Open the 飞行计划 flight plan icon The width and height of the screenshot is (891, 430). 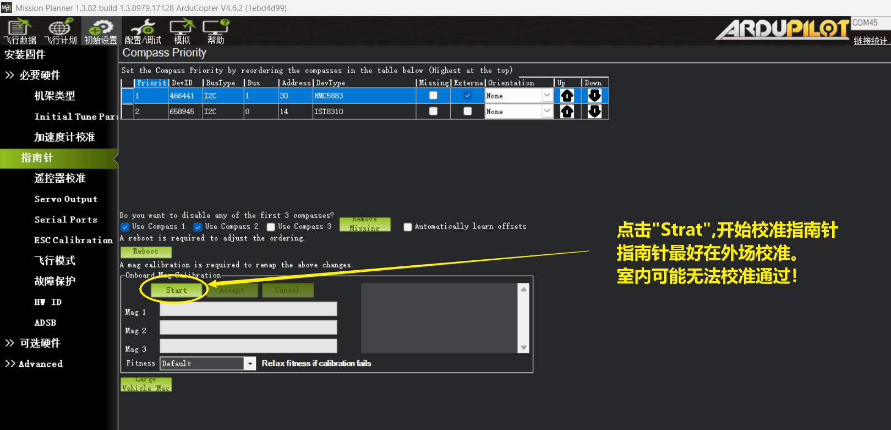(x=60, y=31)
